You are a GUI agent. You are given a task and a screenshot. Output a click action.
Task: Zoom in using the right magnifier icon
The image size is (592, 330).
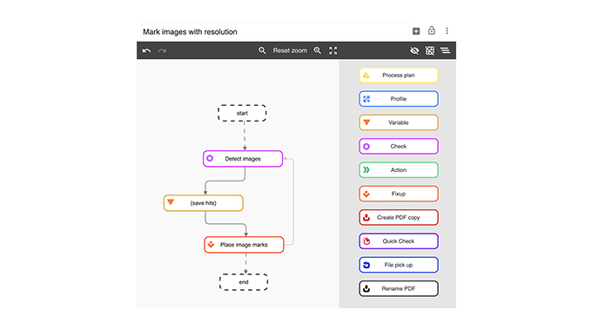(x=318, y=50)
